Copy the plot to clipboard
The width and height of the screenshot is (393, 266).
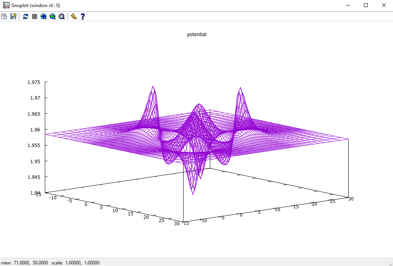4,16
